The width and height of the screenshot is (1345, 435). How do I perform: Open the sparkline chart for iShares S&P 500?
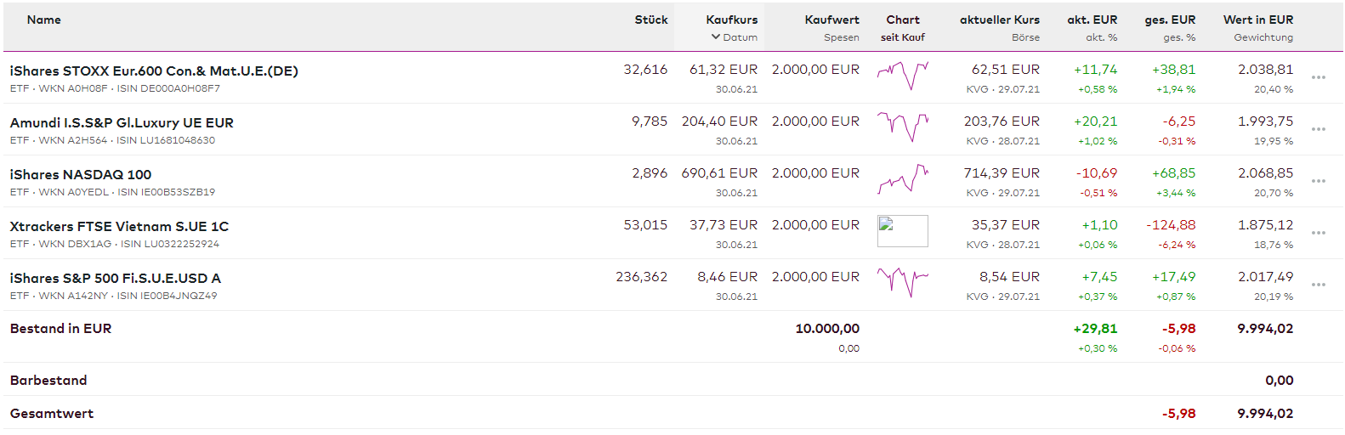(902, 283)
